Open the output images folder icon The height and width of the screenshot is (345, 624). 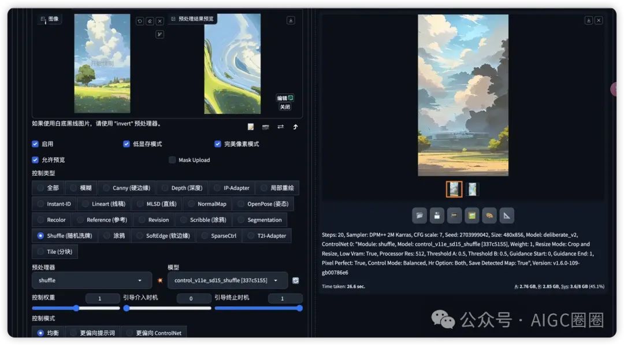point(419,215)
